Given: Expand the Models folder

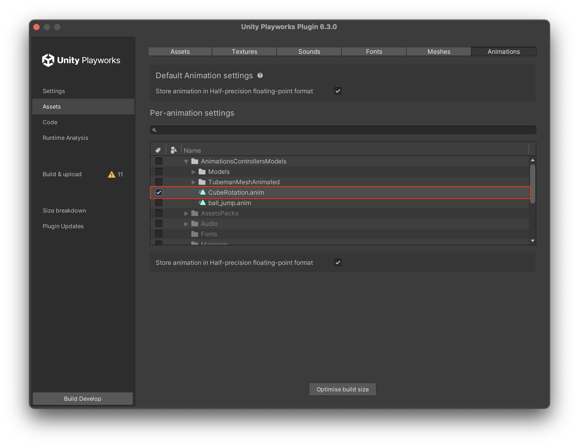Looking at the screenshot, I should (x=193, y=172).
